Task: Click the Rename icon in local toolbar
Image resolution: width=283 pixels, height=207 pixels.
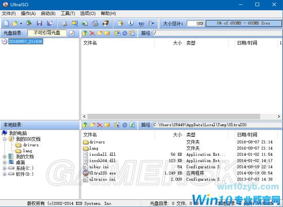Action: [x=107, y=125]
